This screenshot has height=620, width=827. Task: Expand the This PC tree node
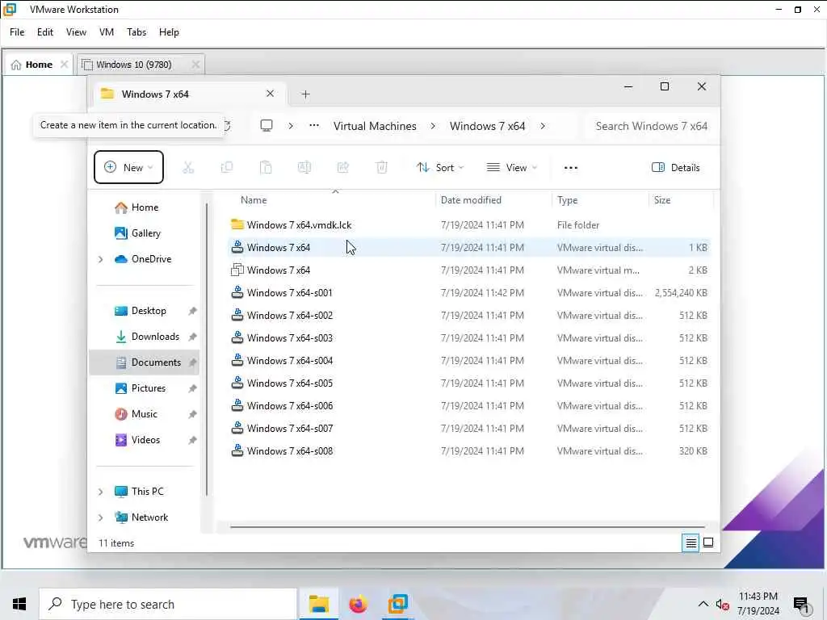(100, 492)
